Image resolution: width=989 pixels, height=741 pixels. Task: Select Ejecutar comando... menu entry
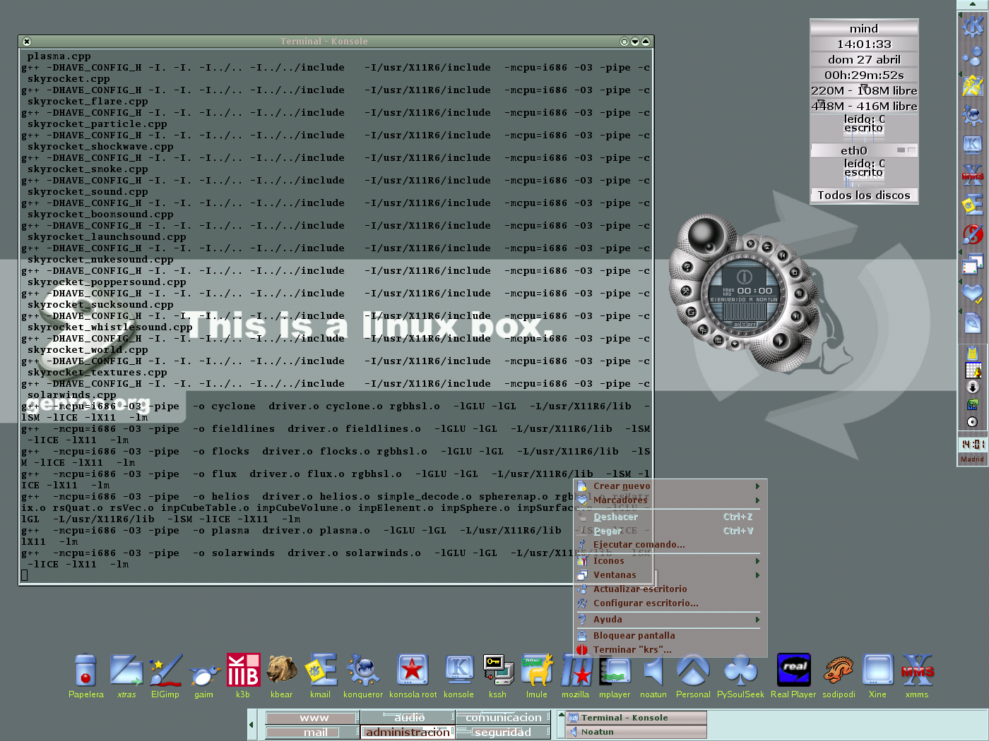[670, 545]
